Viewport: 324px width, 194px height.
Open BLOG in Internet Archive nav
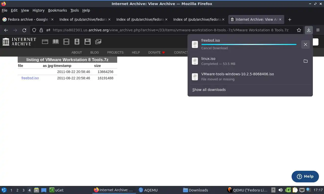tap(94, 53)
